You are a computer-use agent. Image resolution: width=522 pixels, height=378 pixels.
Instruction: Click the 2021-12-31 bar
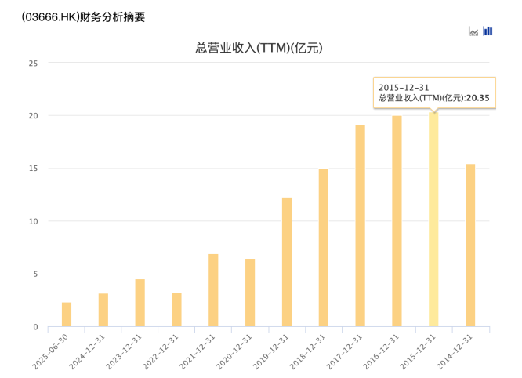coord(213,290)
